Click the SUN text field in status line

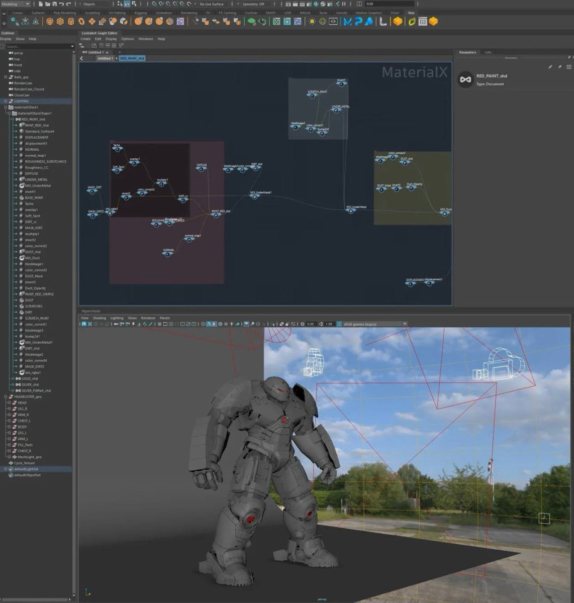click(x=390, y=4)
